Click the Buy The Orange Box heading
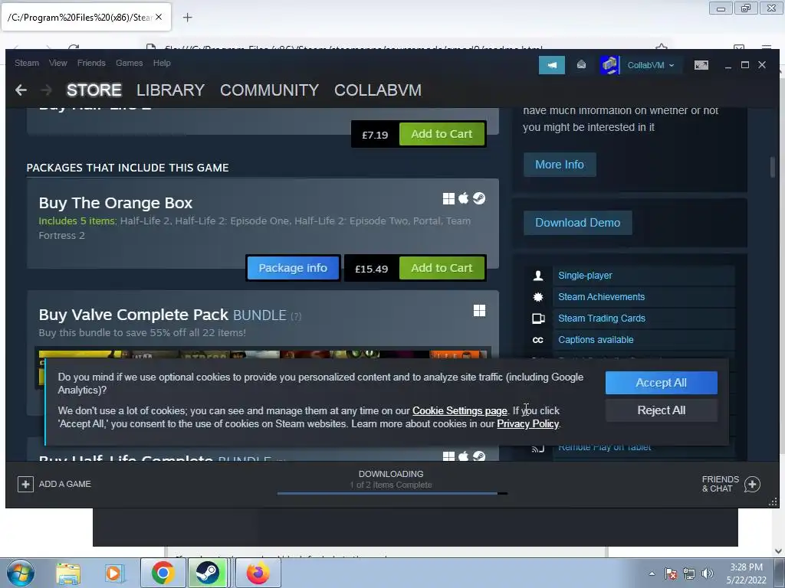 (116, 203)
